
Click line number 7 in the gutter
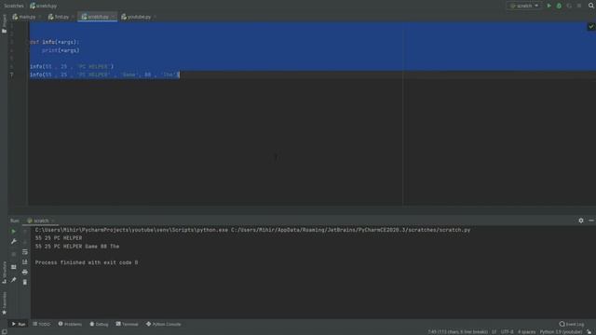12,74
